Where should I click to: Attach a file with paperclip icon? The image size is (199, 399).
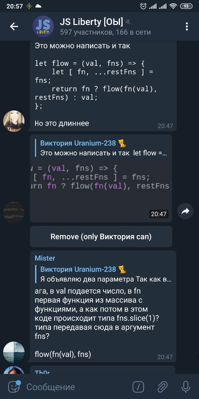coord(162,387)
